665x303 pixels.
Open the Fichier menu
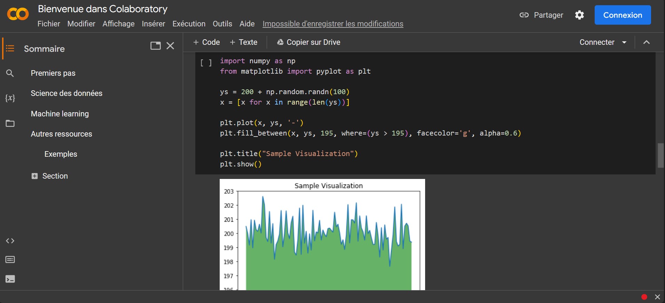coord(49,24)
